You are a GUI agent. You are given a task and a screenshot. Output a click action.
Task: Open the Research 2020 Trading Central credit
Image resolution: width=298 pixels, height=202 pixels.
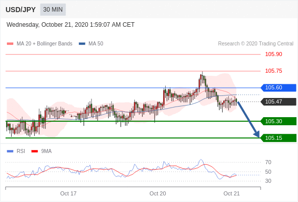(x=256, y=44)
